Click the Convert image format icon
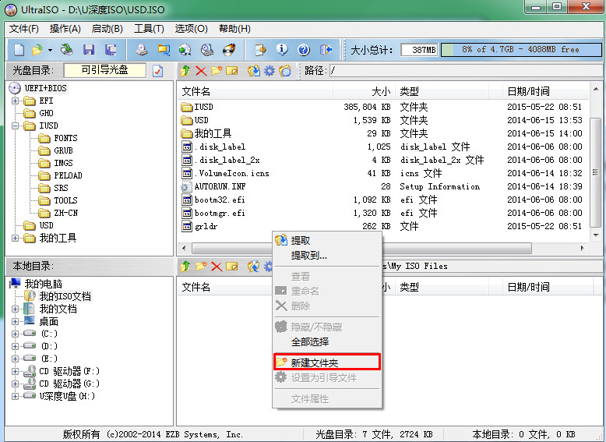This screenshot has width=606, height=442. coord(164,50)
